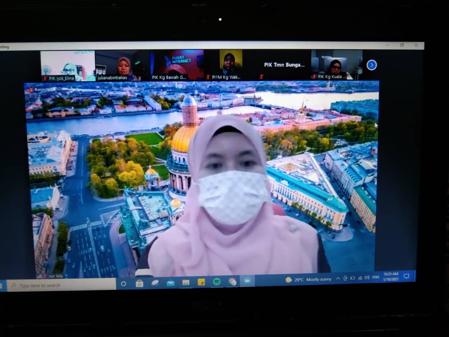
Task: Launch Spotify from the taskbar
Action: point(217,282)
